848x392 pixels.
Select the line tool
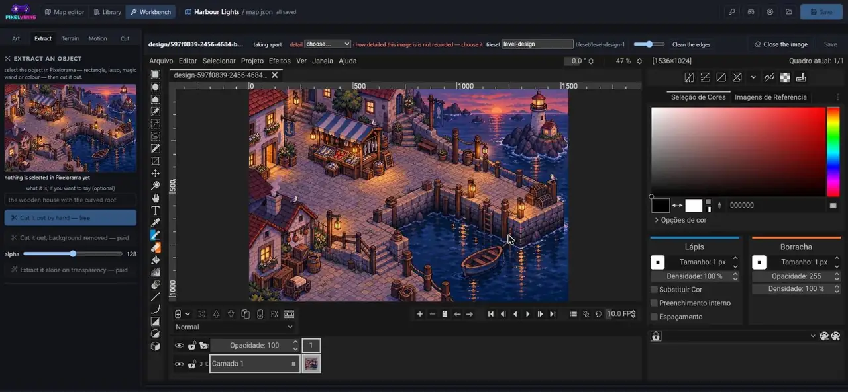(x=156, y=297)
